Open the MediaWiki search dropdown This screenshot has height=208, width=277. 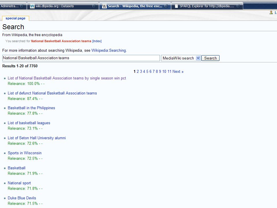(181, 58)
